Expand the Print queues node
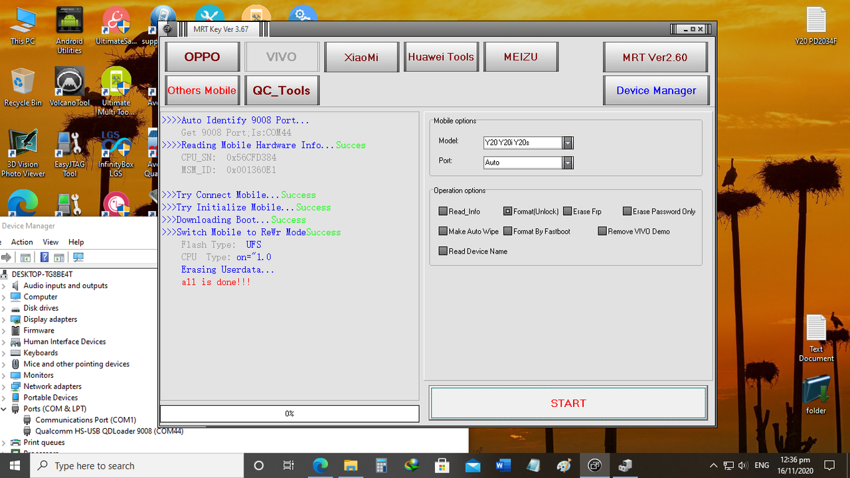Viewport: 850px width, 478px height. [x=4, y=442]
